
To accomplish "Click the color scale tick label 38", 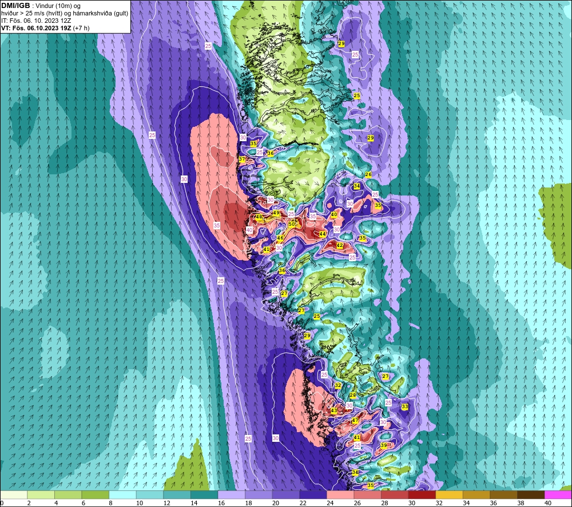I will point(521,503).
